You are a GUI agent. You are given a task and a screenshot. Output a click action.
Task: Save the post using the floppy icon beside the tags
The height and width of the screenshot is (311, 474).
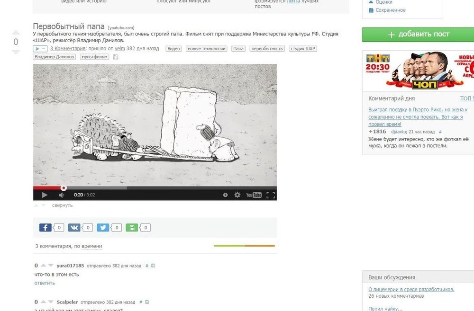coord(116,57)
